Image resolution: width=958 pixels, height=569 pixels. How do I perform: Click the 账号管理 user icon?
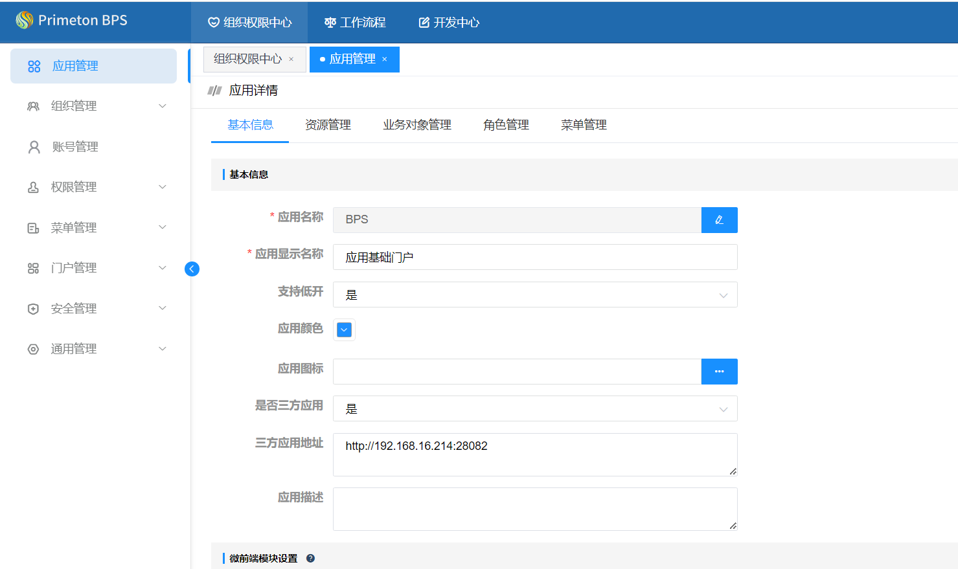coord(34,147)
